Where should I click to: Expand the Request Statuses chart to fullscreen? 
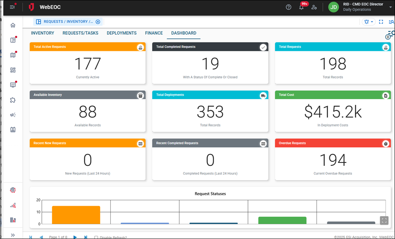tap(384, 220)
